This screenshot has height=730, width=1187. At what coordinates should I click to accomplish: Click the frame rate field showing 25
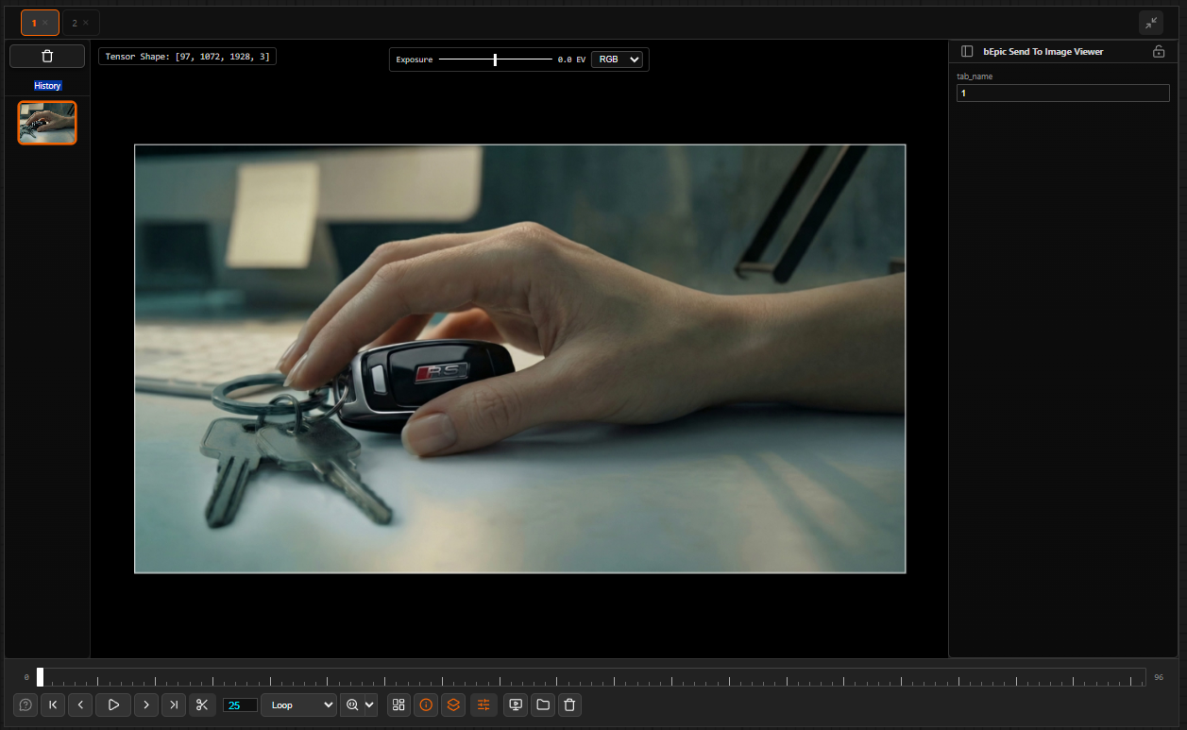(240, 705)
